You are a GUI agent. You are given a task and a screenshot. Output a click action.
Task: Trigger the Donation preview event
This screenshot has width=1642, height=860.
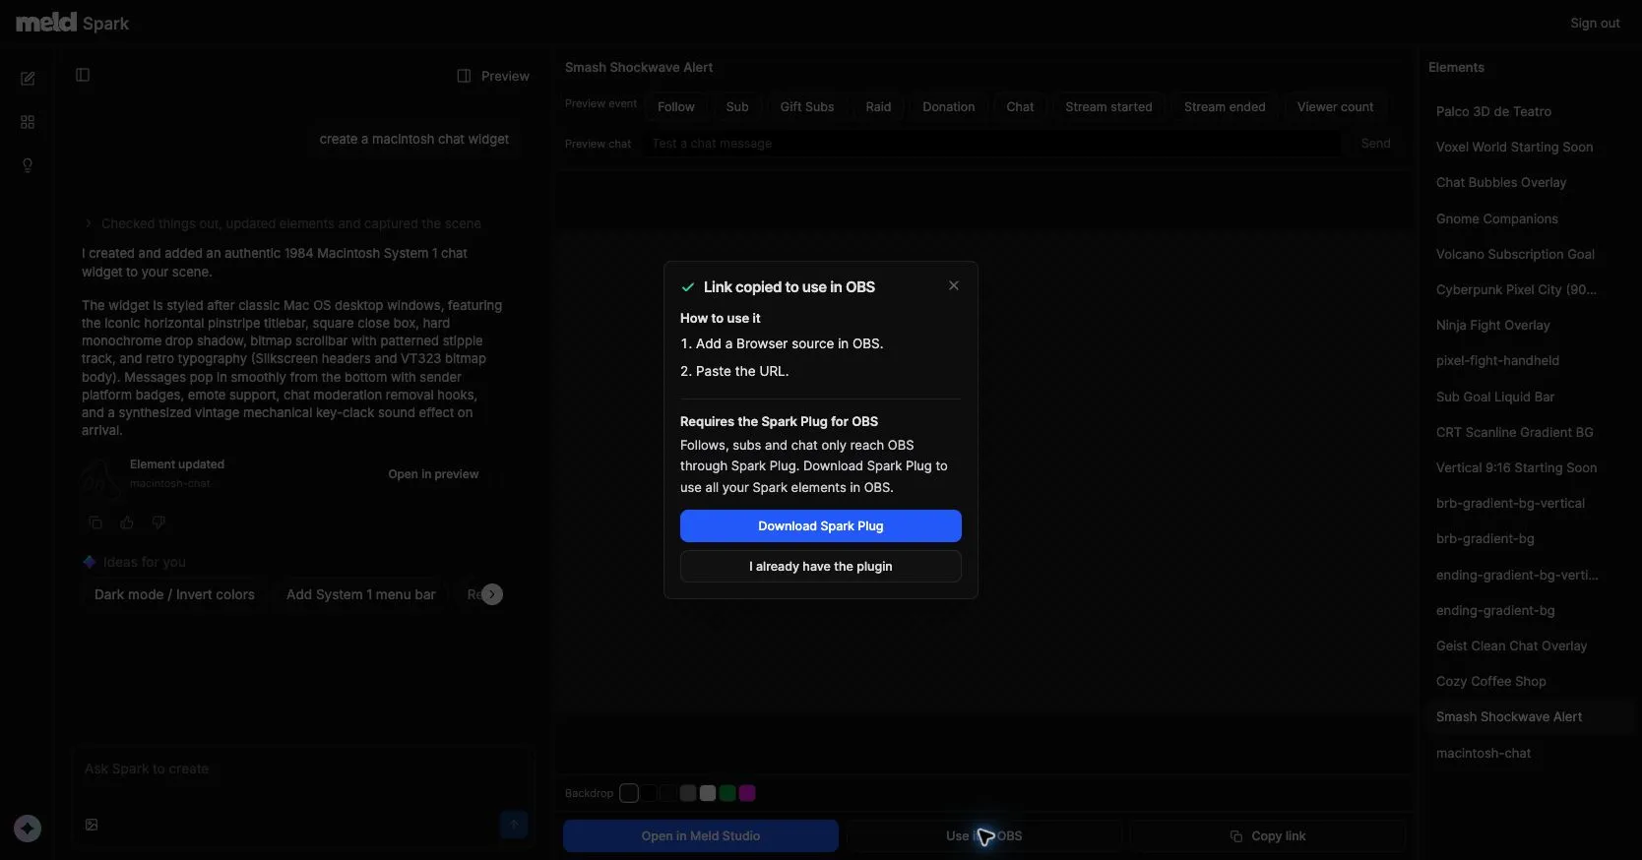949,106
